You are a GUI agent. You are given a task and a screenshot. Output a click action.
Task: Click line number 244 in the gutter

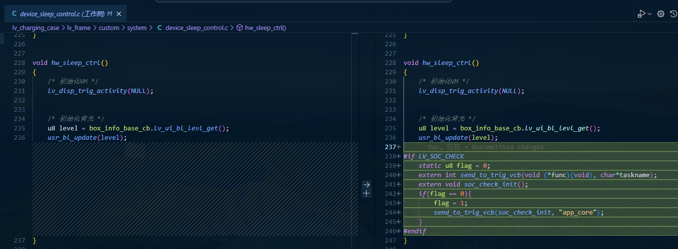(x=390, y=213)
